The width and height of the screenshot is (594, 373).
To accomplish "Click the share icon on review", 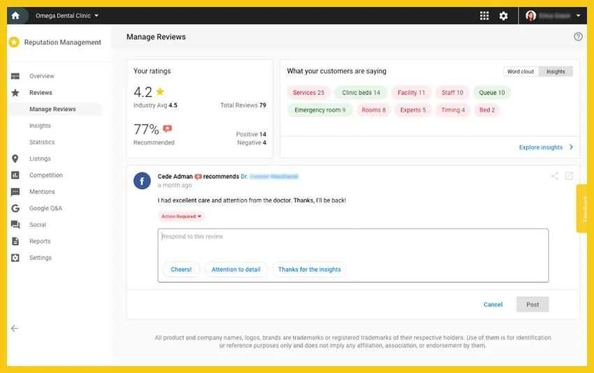I will click(x=555, y=176).
